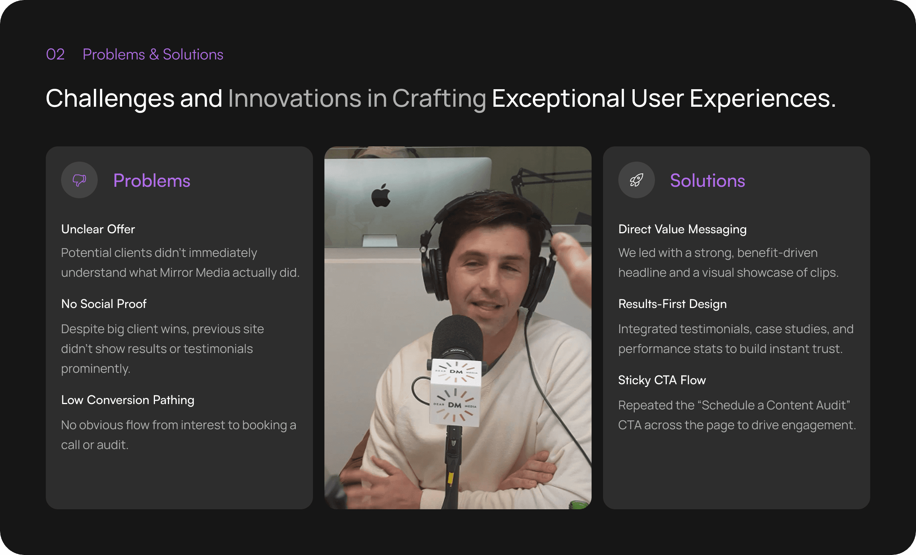Select the 02 section number

[55, 55]
